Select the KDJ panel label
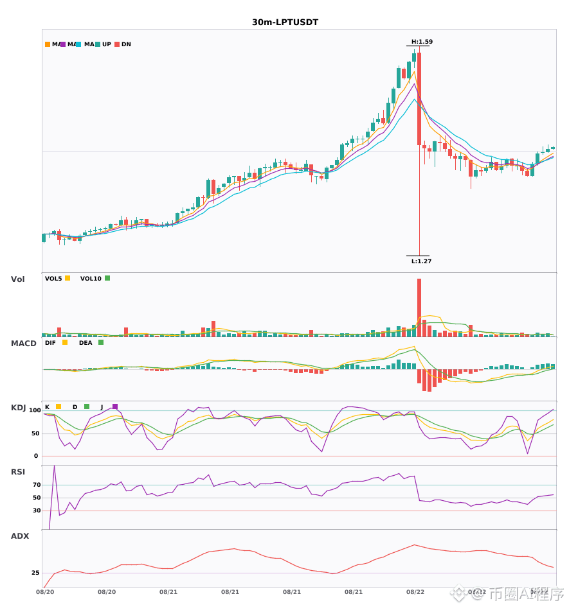Image resolution: width=569 pixels, height=610 pixels. pyautogui.click(x=18, y=408)
